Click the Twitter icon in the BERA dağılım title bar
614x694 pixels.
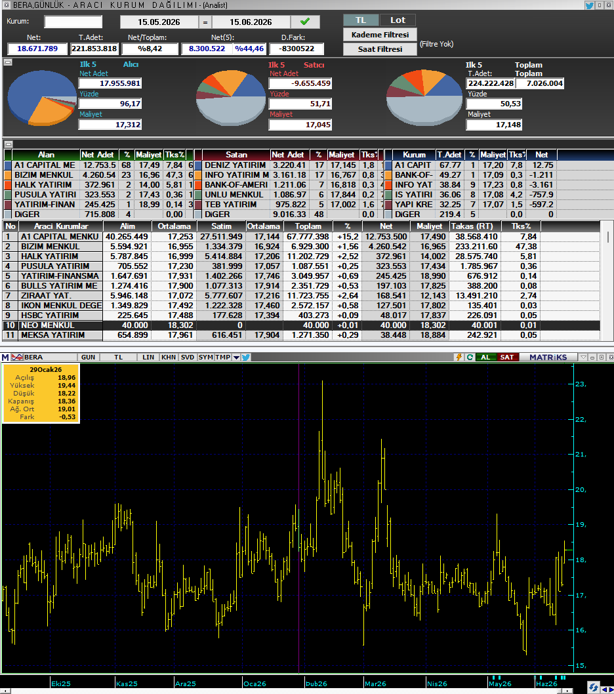589,5
